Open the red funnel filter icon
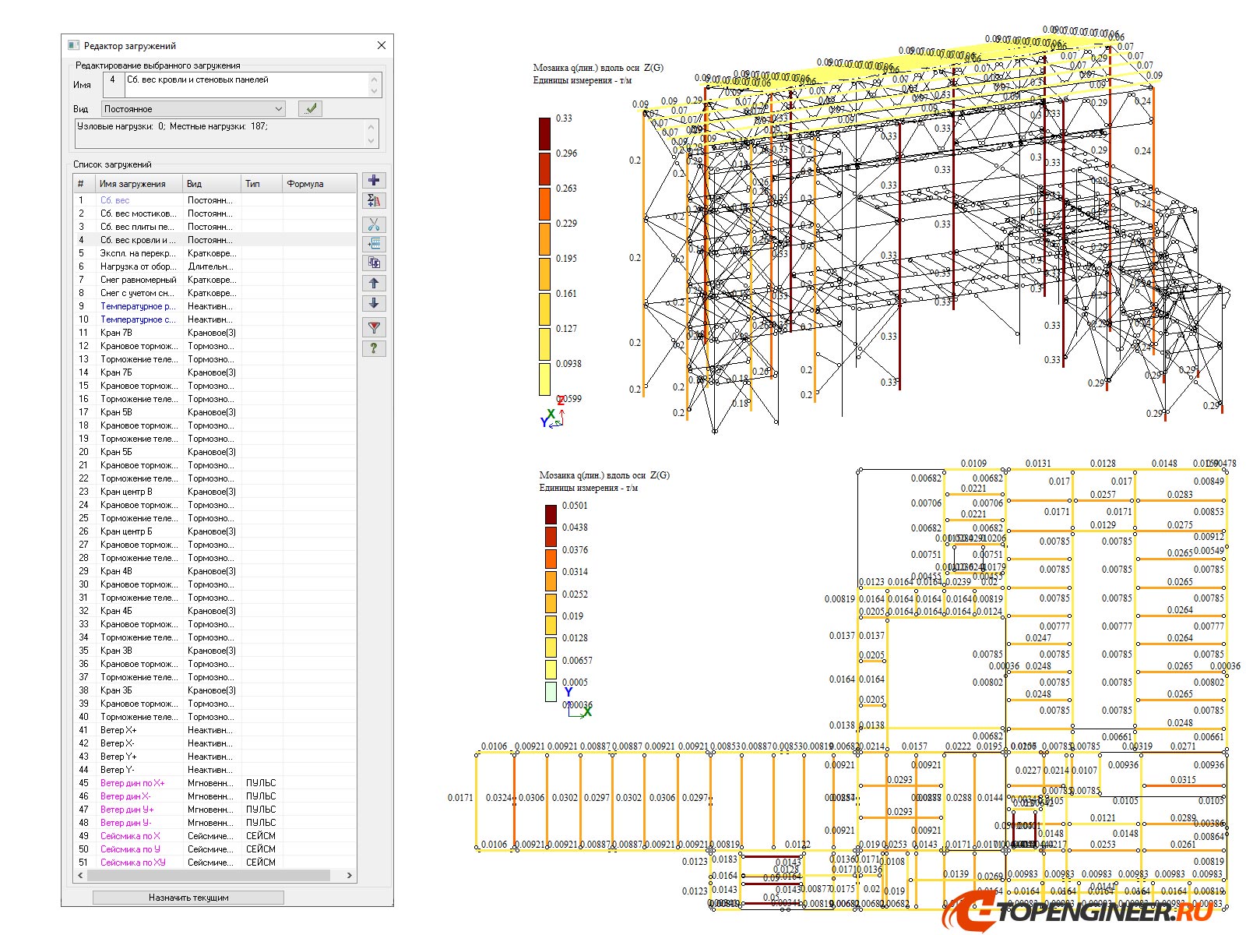This screenshot has width=1246, height=935. point(374,328)
